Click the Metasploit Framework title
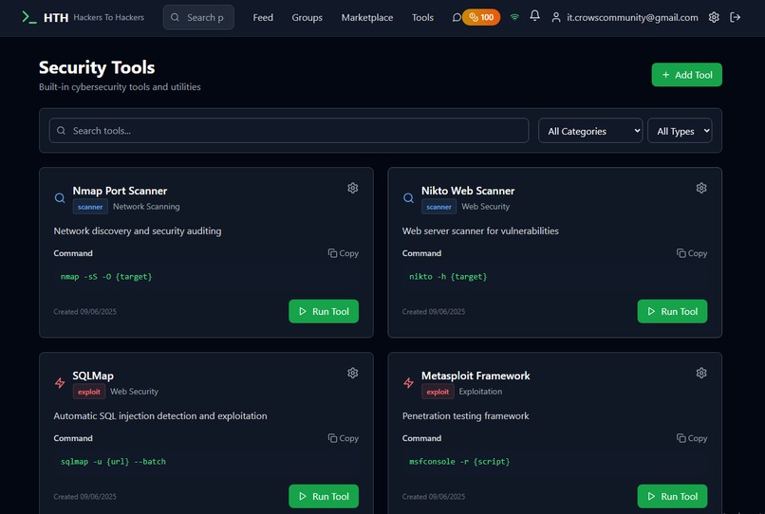 476,376
